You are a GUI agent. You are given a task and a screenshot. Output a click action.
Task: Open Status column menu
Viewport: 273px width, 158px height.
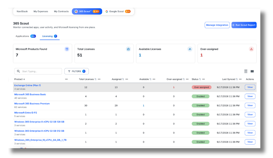click(203, 79)
